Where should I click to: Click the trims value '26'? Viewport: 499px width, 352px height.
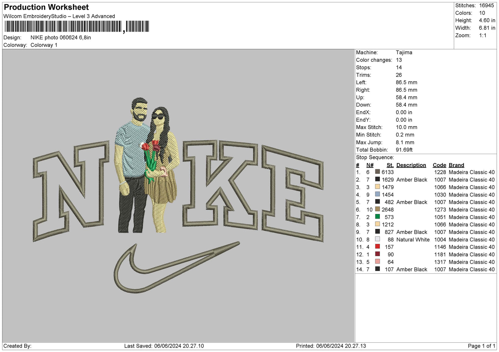tap(399, 75)
